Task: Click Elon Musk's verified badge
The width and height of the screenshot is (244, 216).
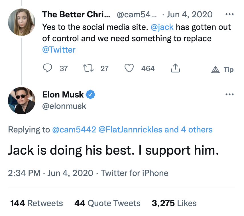Action: point(90,94)
